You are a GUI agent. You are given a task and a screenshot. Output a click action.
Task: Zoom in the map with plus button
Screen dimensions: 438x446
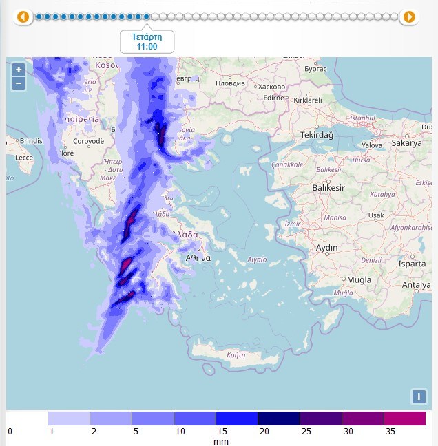tap(19, 70)
